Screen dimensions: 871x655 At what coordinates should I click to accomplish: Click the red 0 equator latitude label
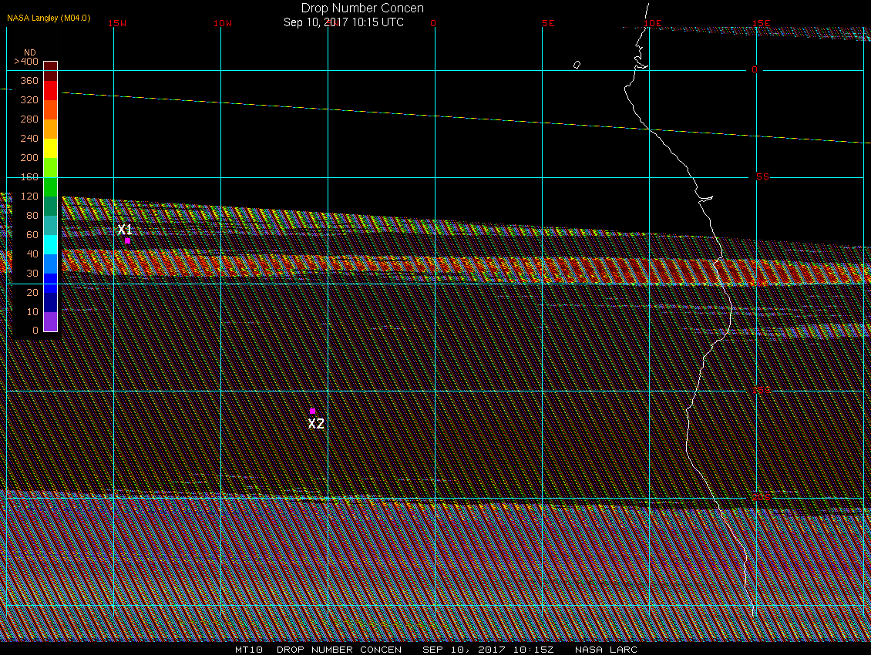point(755,69)
